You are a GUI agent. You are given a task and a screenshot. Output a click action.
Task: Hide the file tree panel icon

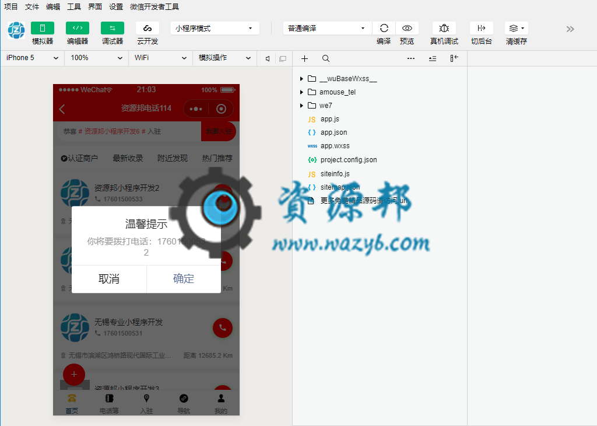pyautogui.click(x=454, y=58)
